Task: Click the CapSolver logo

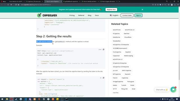Action: click(x=47, y=15)
